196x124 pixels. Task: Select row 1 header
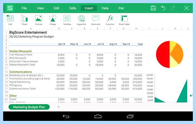tap(6, 33)
